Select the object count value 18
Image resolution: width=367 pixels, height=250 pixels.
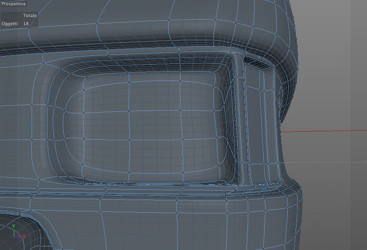click(26, 24)
